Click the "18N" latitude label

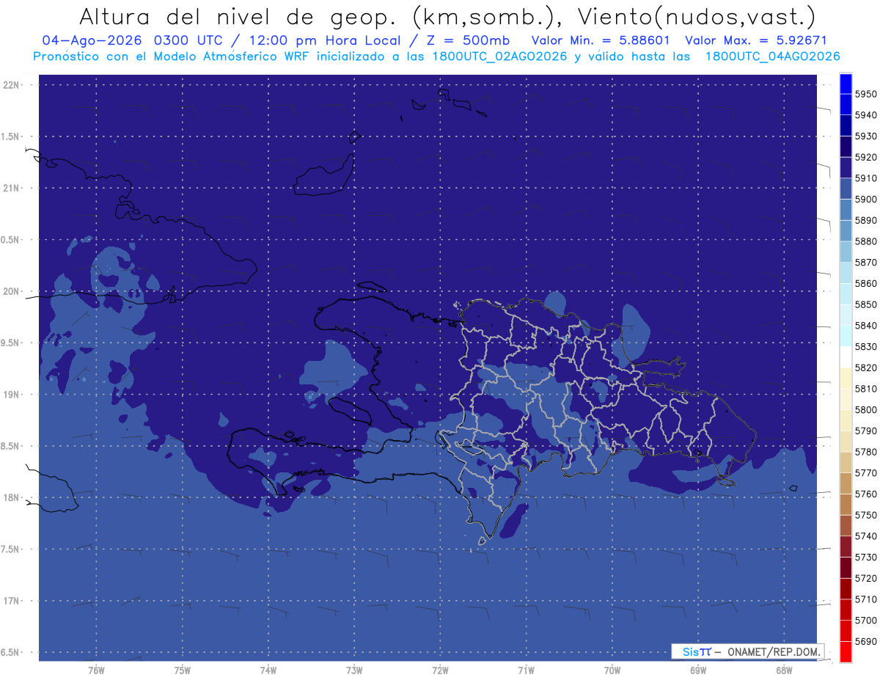coord(12,497)
